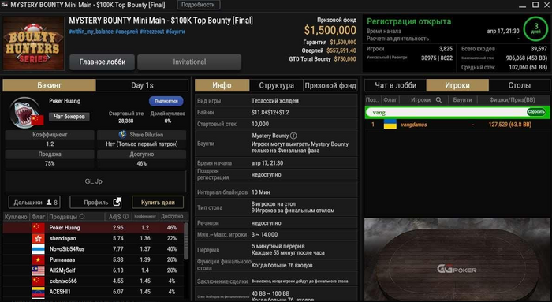Select seller row Poker Huang
Viewport: 552px width, 302px height.
coord(93,228)
